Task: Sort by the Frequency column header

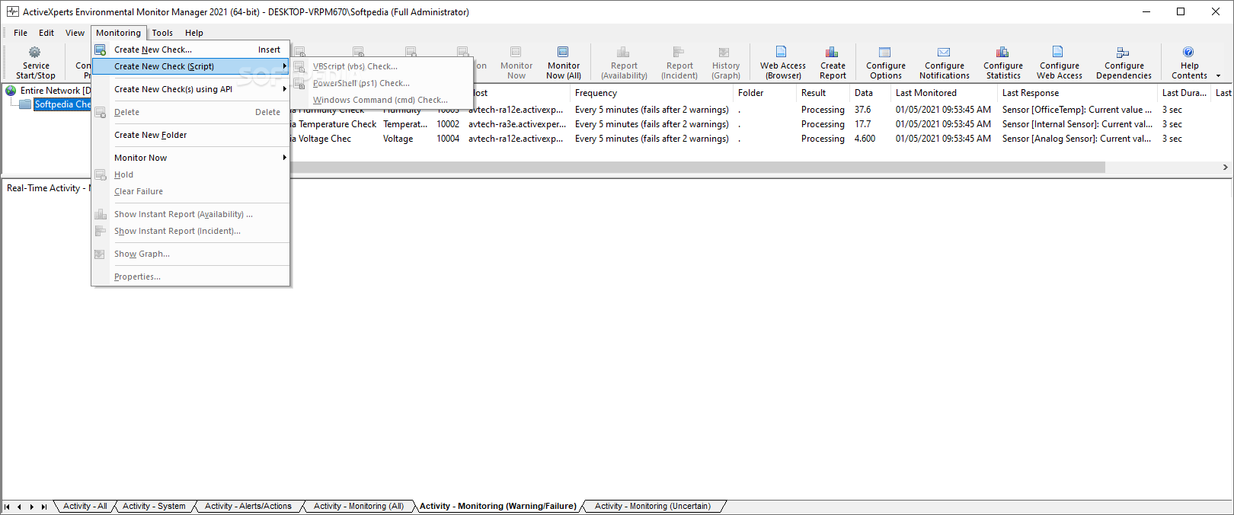Action: click(x=652, y=93)
